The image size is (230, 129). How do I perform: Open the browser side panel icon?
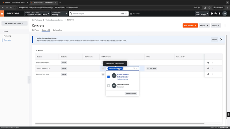pos(209,7)
